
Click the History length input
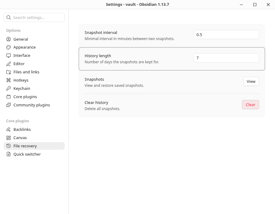pos(226,58)
